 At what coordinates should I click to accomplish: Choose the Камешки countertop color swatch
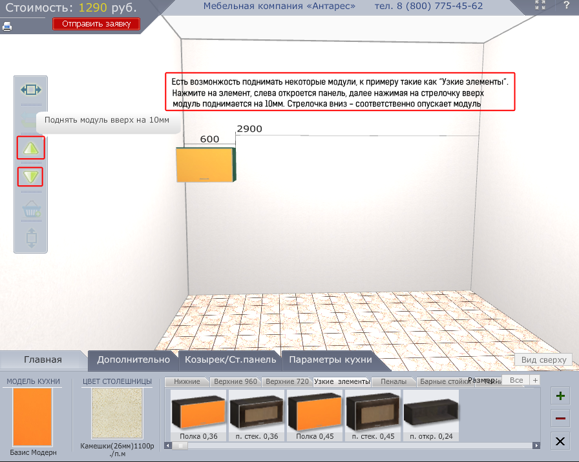117,413
